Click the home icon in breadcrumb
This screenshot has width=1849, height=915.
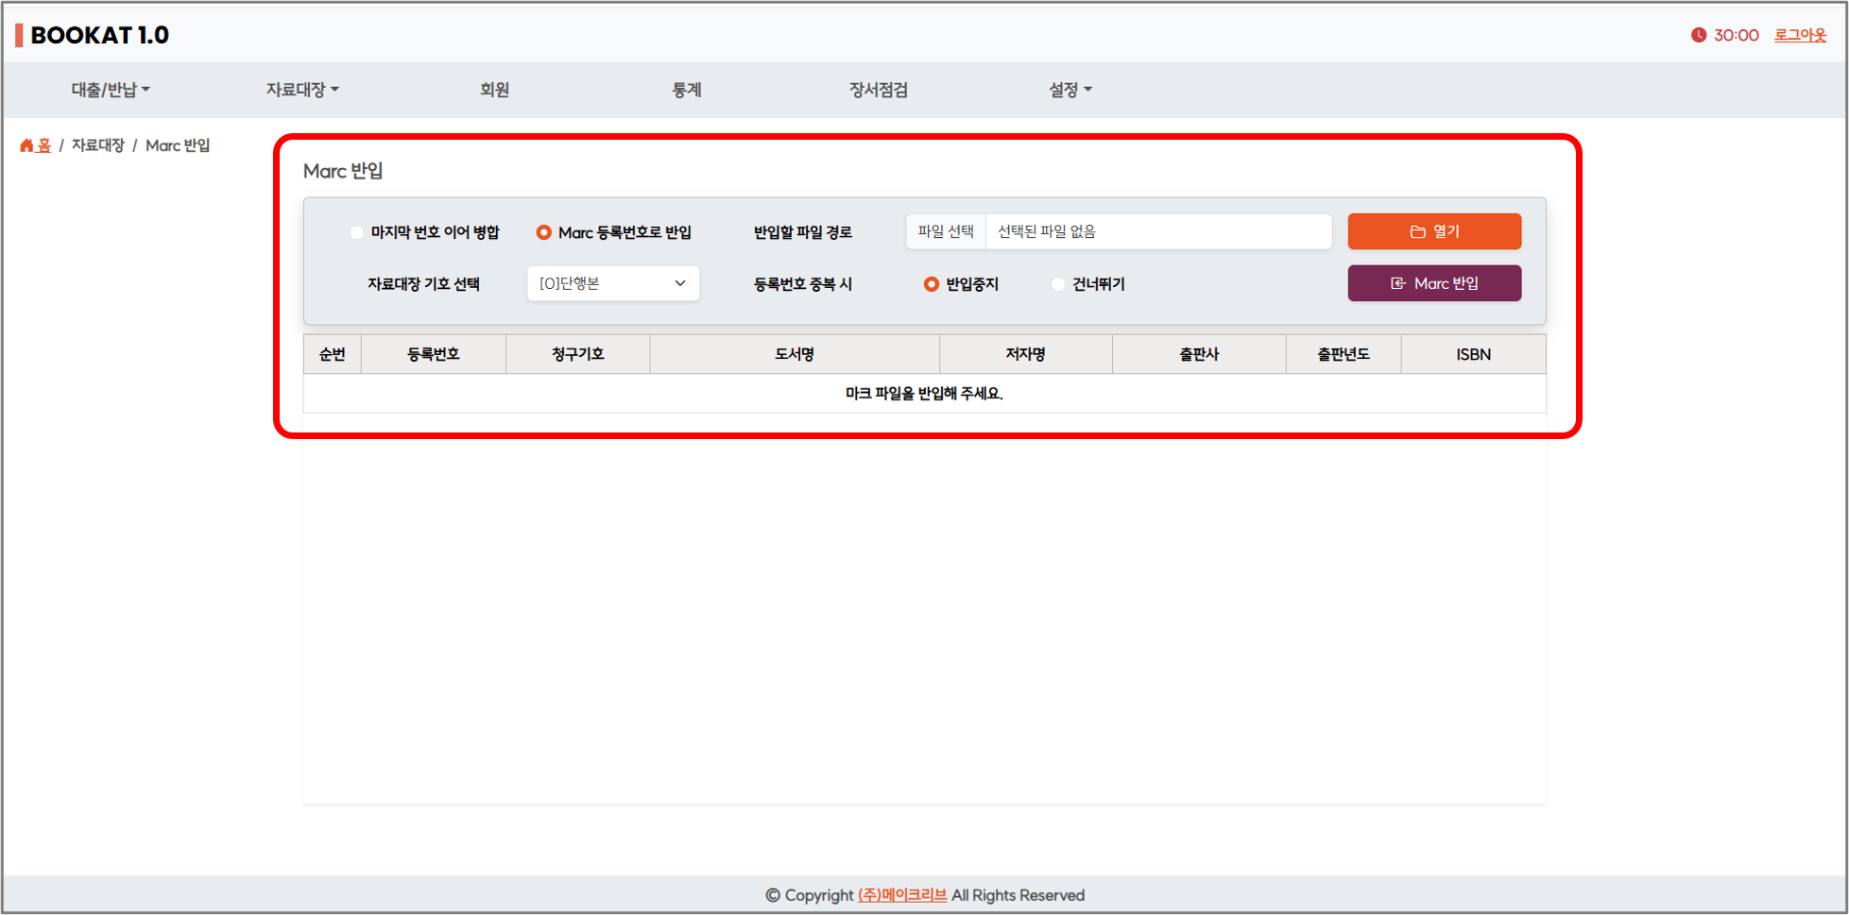pos(26,145)
